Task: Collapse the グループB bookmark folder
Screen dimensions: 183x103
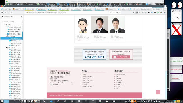Action: tap(7, 48)
